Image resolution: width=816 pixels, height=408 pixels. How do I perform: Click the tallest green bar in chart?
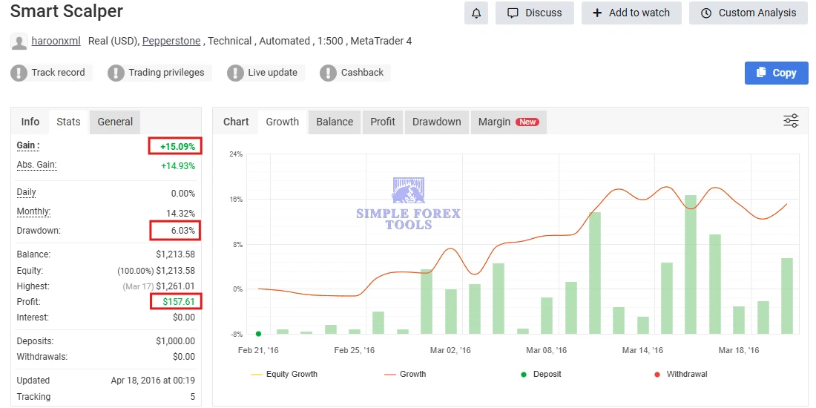[x=691, y=263]
